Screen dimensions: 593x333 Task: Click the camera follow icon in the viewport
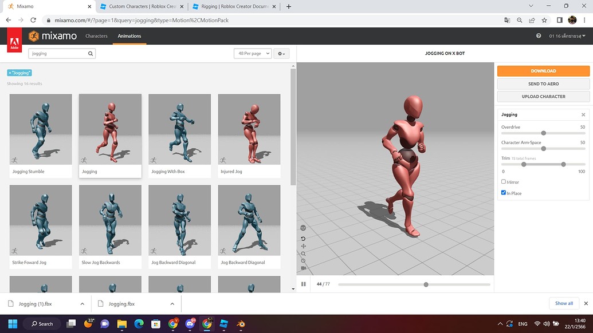point(303,268)
